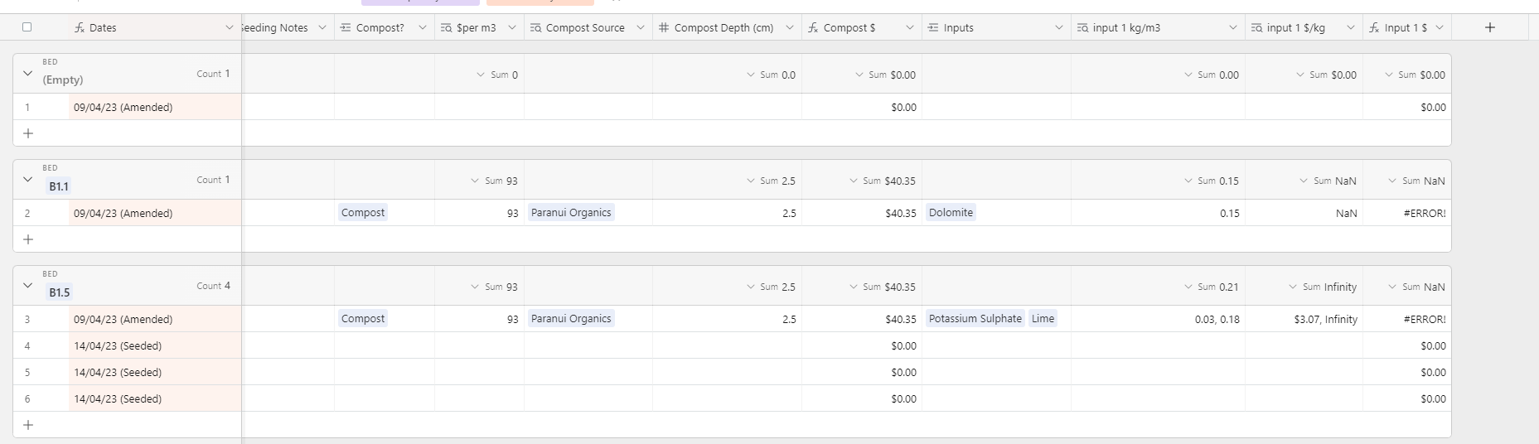Click the number icon on Compost Depth header
1539x444 pixels.
(664, 27)
